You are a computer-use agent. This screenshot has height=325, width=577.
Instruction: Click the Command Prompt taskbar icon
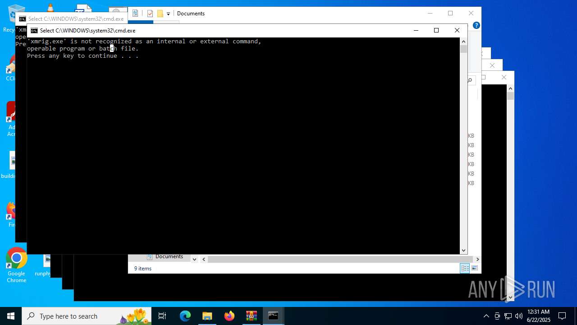tap(274, 316)
